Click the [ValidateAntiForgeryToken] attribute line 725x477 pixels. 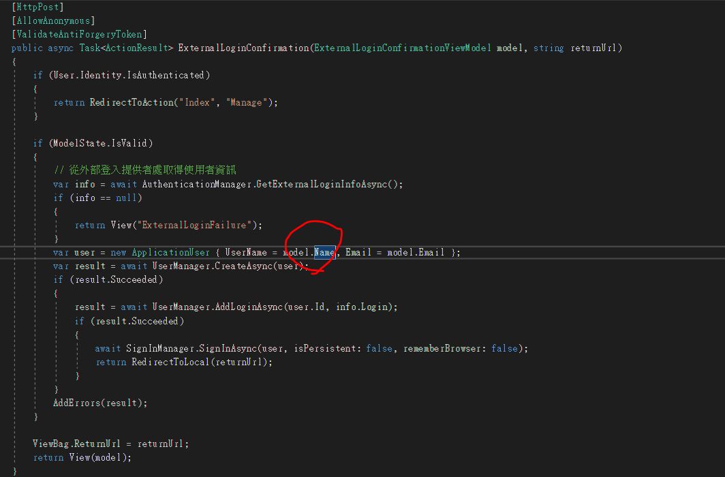79,34
